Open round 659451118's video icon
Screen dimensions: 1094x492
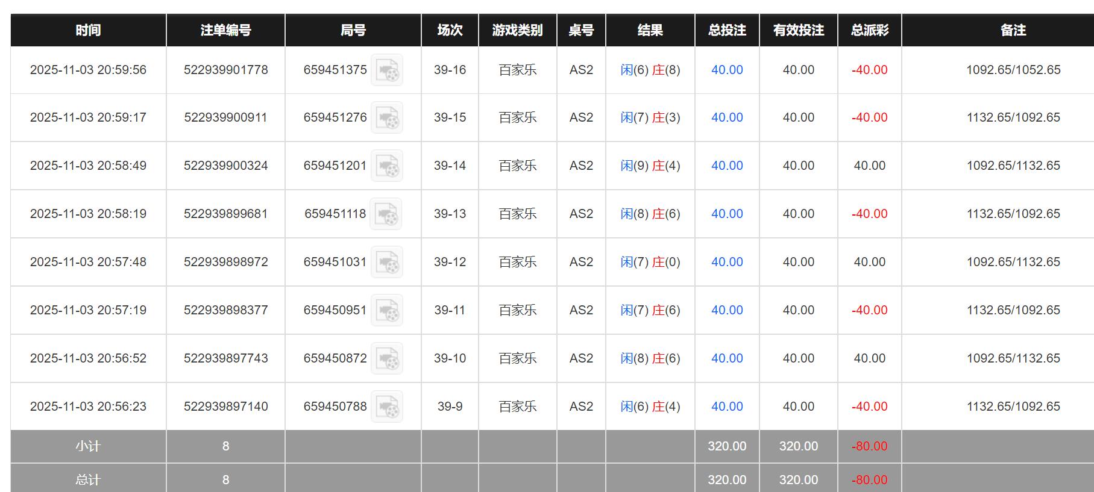pyautogui.click(x=388, y=214)
